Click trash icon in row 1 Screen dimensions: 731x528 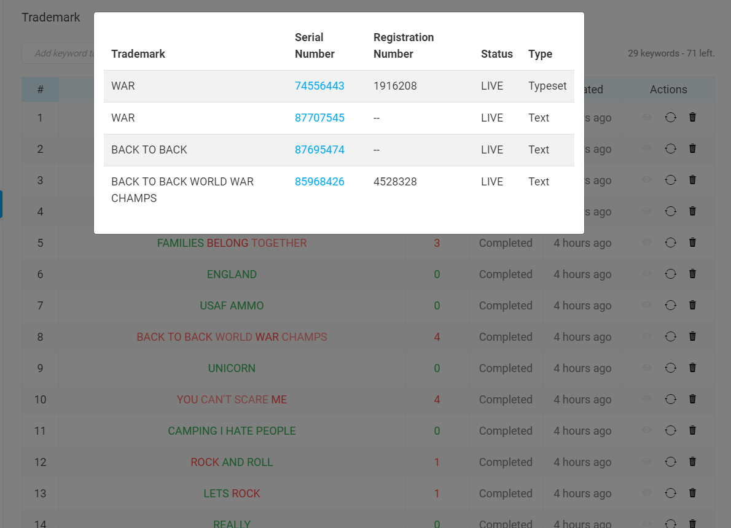click(x=692, y=117)
